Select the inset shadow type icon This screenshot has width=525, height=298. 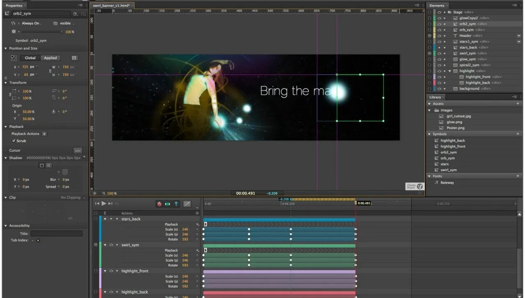(x=48, y=166)
